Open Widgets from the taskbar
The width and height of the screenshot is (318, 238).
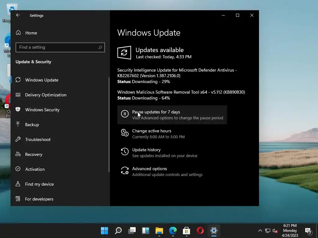click(146, 231)
